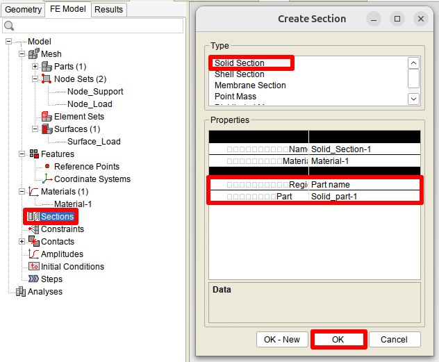Edit the Name value Solid_Section-1
Image resolution: width=439 pixels, height=362 pixels.
click(x=364, y=149)
